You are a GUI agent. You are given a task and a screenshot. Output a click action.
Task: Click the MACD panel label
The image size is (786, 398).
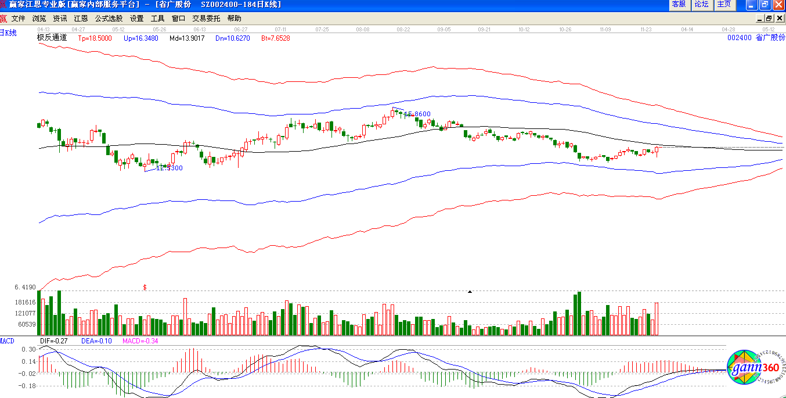7,340
